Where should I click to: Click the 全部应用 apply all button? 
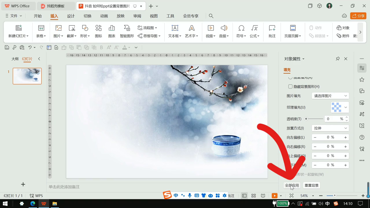point(292,185)
